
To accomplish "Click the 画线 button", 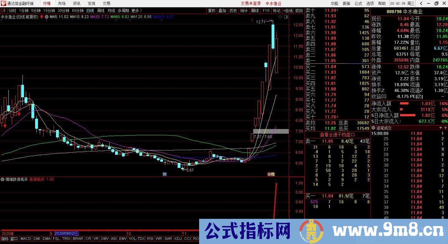I will click(255, 11).
